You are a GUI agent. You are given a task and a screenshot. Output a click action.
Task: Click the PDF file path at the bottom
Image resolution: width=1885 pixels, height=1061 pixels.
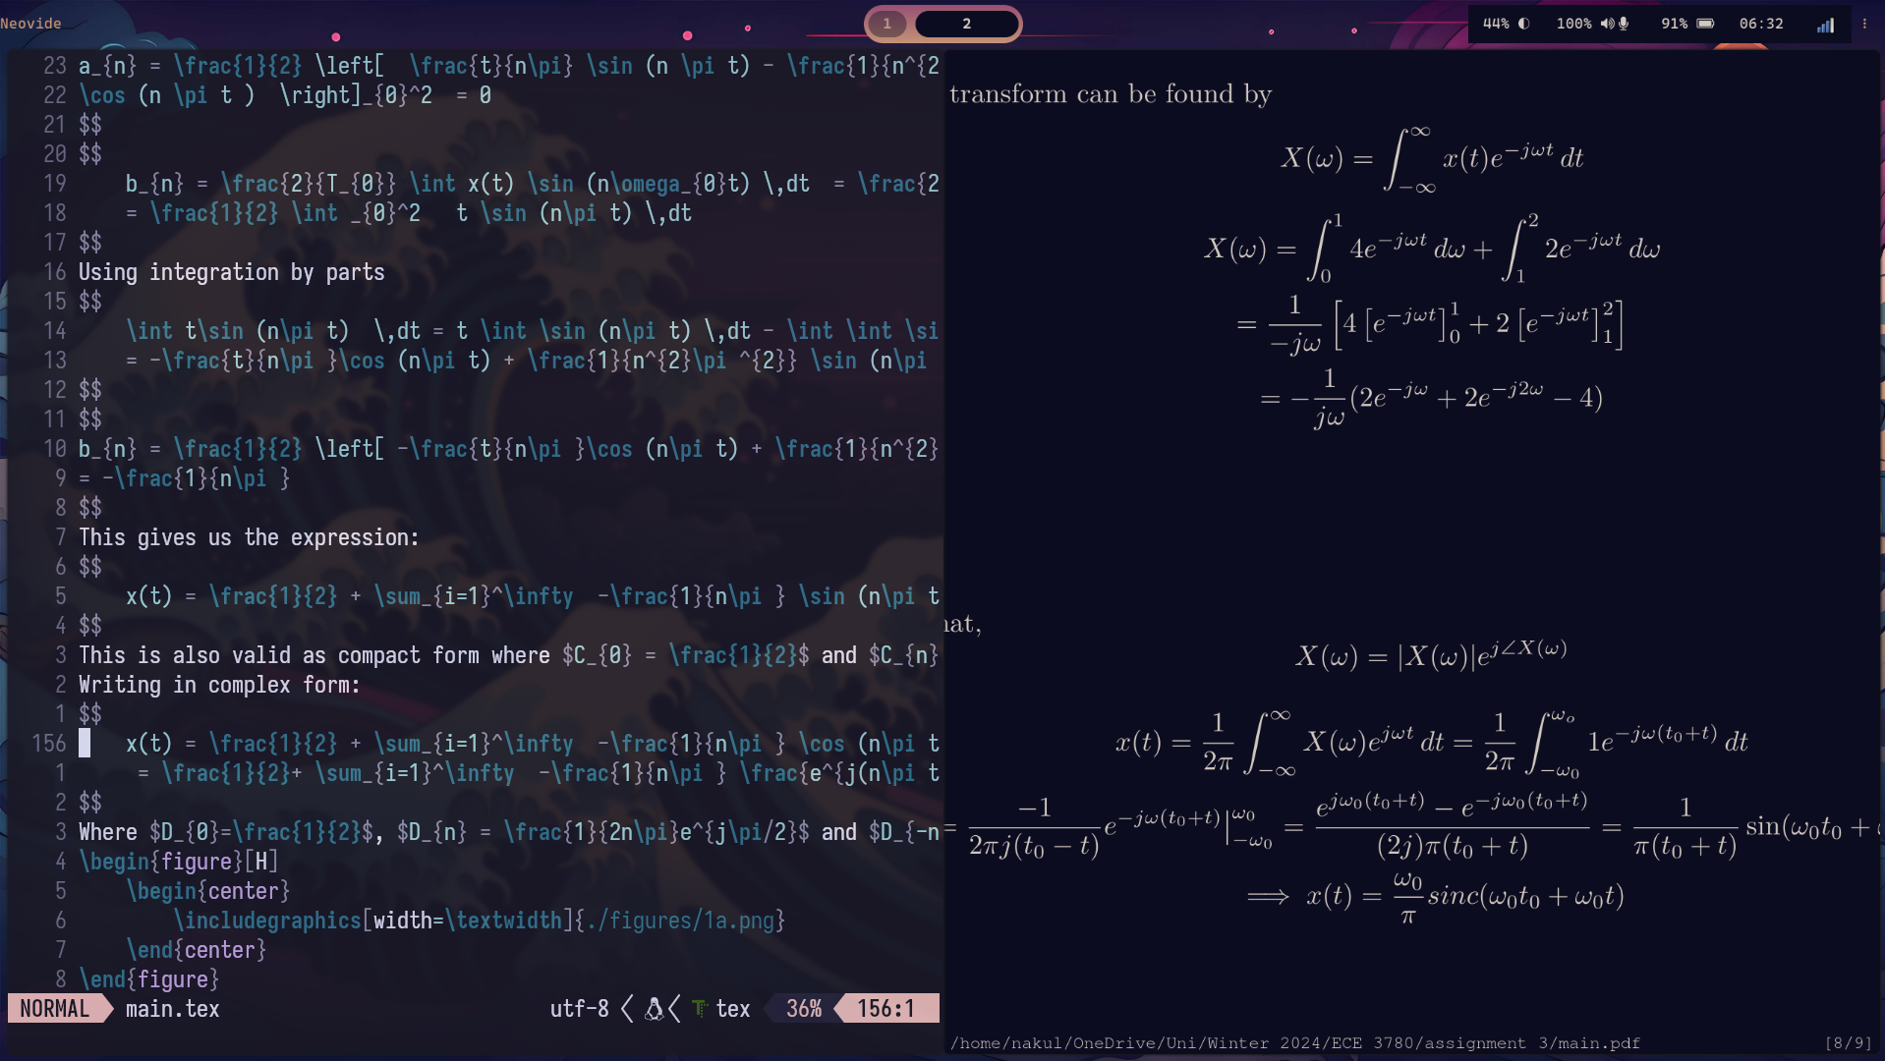tap(1294, 1043)
